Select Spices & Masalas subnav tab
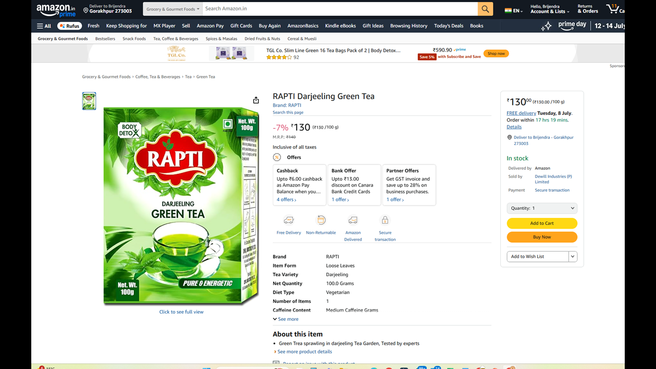 pos(221,38)
